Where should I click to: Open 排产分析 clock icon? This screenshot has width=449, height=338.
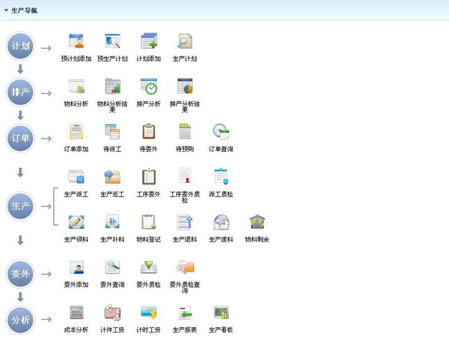pos(149,86)
